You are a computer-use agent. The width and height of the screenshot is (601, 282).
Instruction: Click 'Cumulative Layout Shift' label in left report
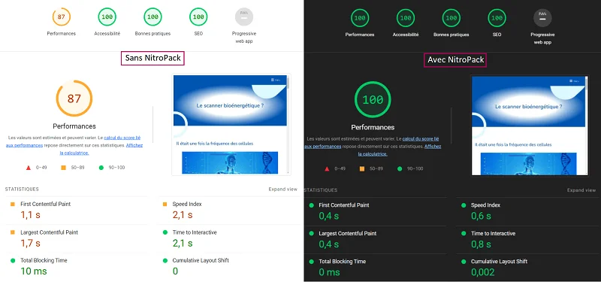pyautogui.click(x=201, y=260)
